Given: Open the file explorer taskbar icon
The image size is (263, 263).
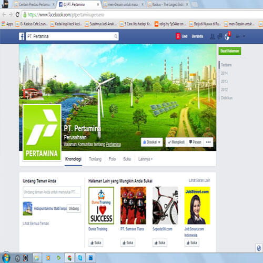Looking at the screenshot, I should tap(37, 258).
